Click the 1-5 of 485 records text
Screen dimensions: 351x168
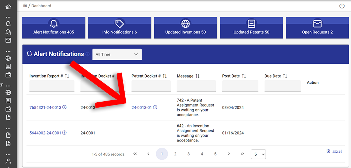click(108, 154)
